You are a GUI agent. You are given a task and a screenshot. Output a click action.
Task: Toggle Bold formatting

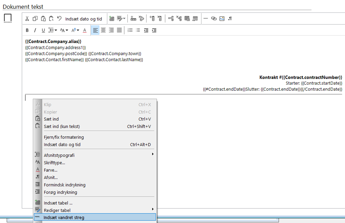pyautogui.click(x=27, y=30)
